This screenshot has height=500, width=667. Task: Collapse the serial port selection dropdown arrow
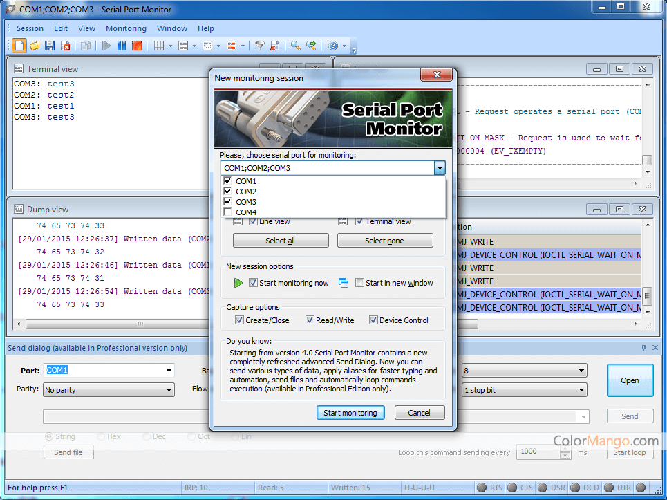tap(440, 168)
